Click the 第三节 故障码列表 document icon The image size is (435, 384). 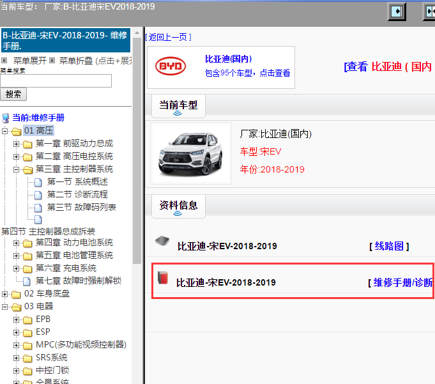click(38, 208)
